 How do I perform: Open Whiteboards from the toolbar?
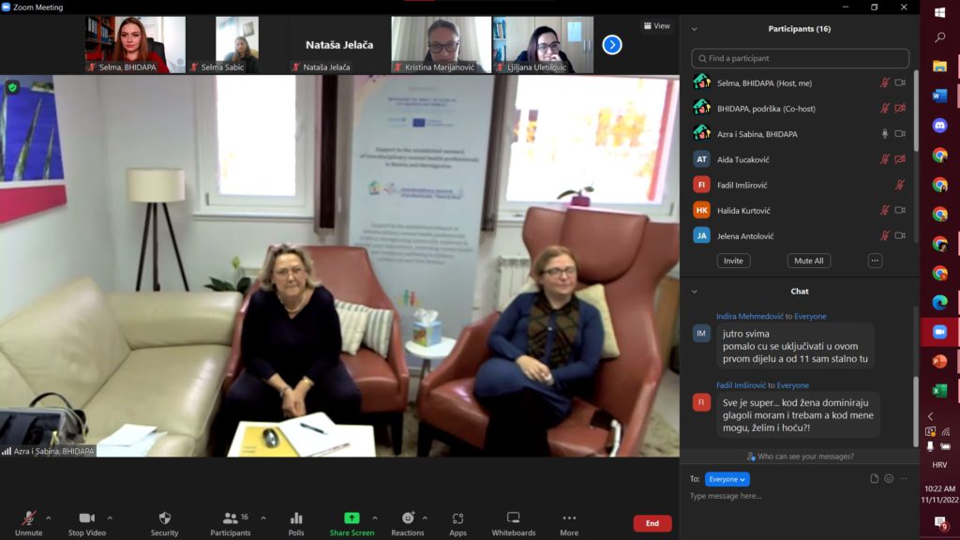coord(513,518)
